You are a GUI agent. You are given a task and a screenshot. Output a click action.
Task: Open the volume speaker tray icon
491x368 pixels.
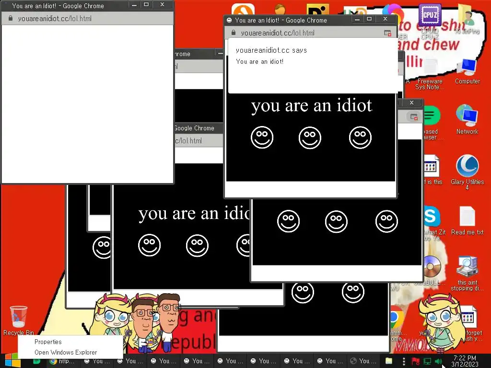click(438, 361)
